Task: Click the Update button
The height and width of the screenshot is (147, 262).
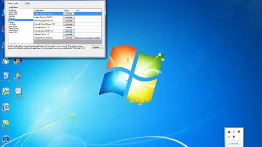Action: 97,47
